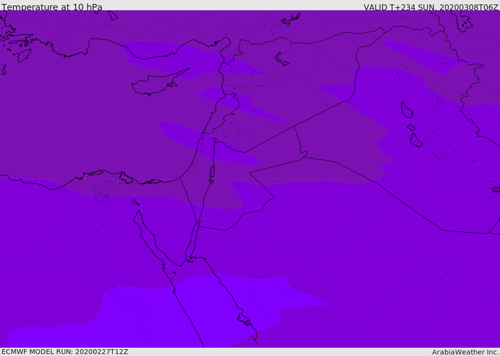Viewport: 500px width, 356px height.
Task: Select Rhodes island near left edge
Action: pyautogui.click(x=23, y=56)
